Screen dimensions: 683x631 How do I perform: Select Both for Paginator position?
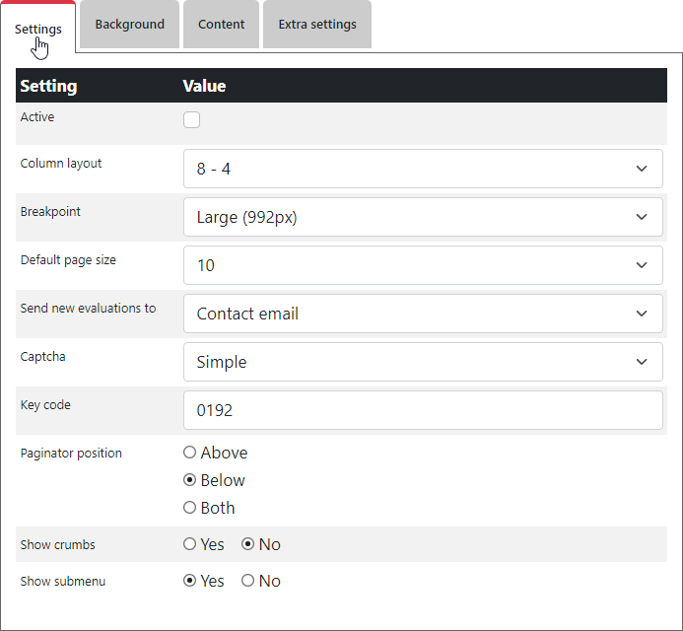190,508
